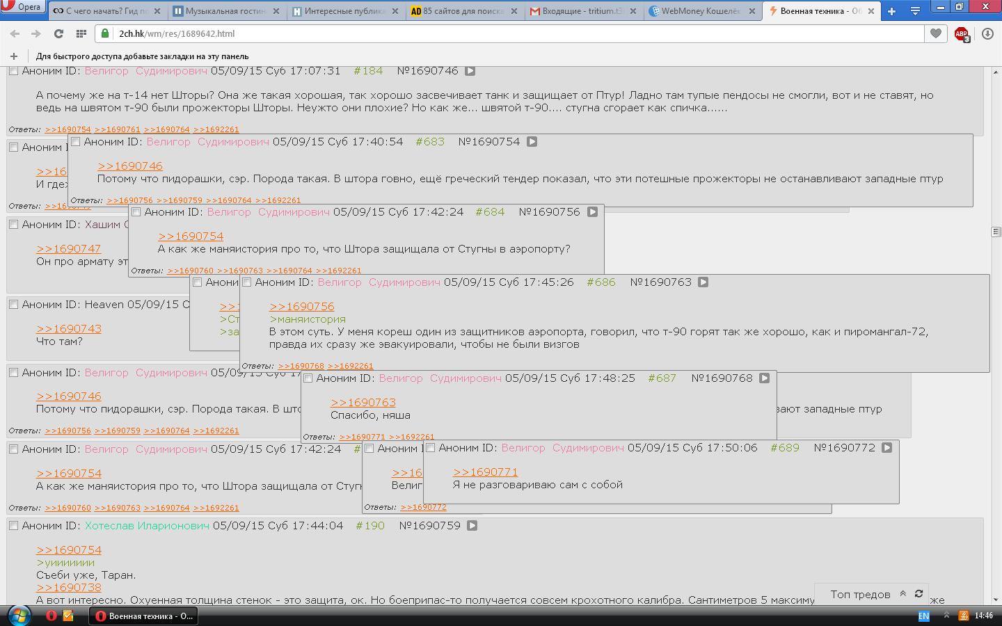Reload the current page
The height and width of the screenshot is (626, 1002).
(59, 33)
